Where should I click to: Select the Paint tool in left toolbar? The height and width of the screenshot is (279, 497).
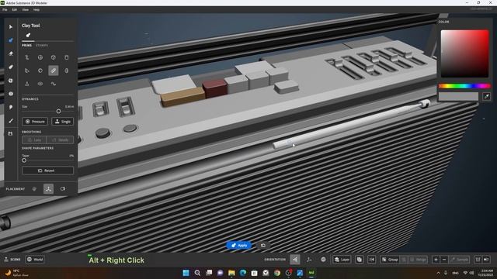[x=10, y=107]
